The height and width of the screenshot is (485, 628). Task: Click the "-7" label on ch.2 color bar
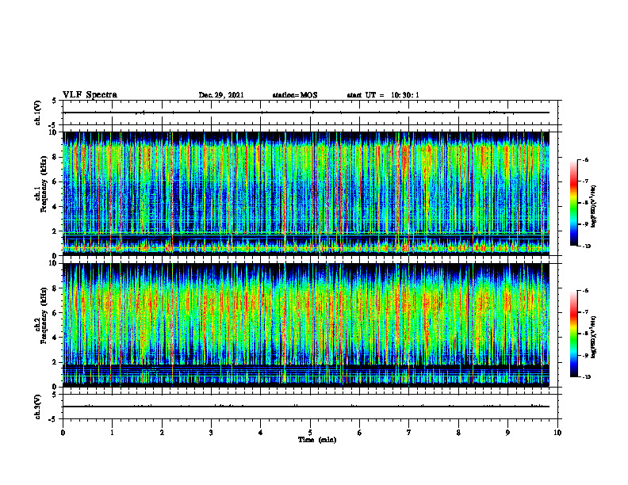[585, 312]
